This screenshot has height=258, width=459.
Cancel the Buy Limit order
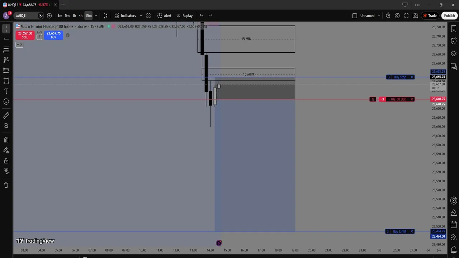412,231
